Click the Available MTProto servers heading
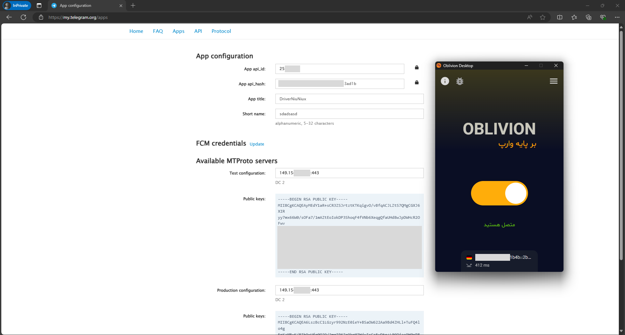The height and width of the screenshot is (335, 625). click(x=237, y=161)
